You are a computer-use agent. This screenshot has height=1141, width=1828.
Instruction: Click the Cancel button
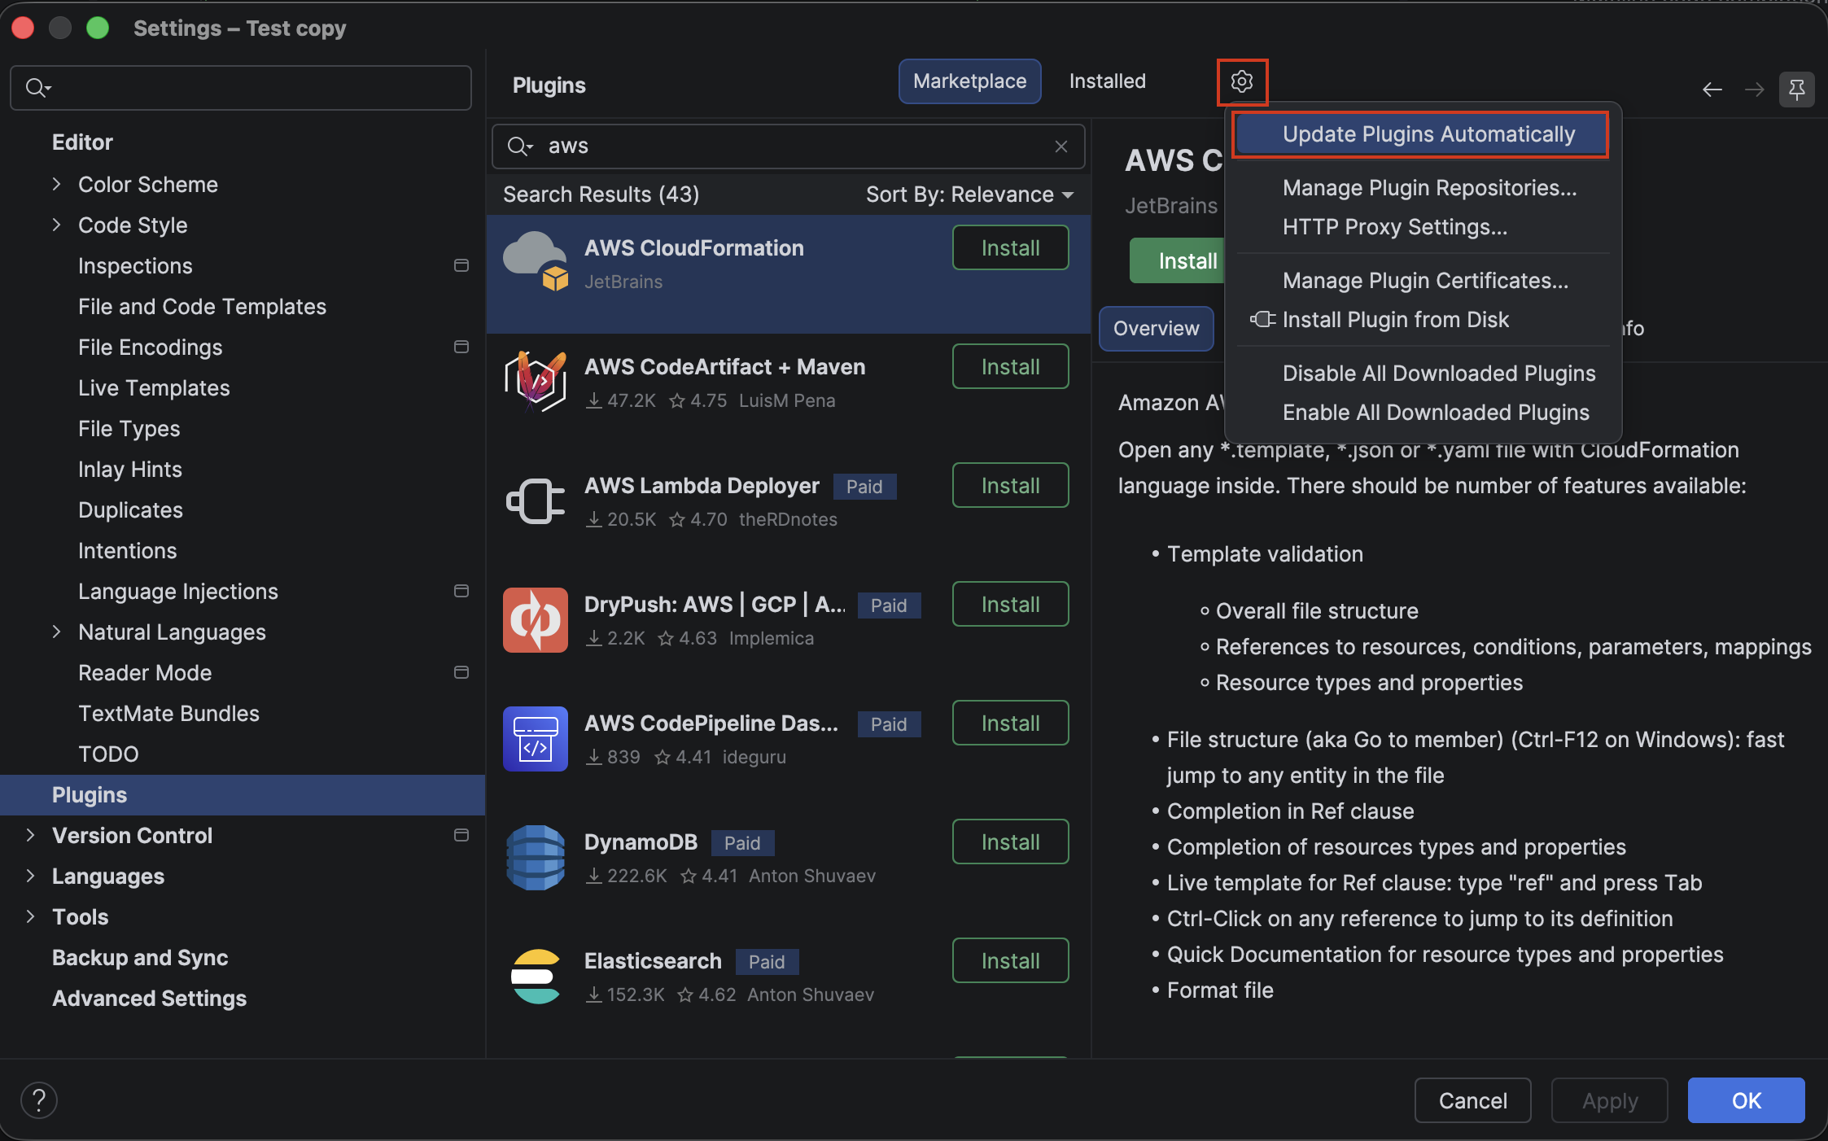(1473, 1101)
